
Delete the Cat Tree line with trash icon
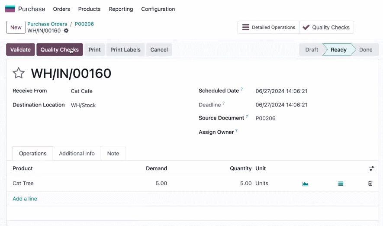[x=370, y=183]
